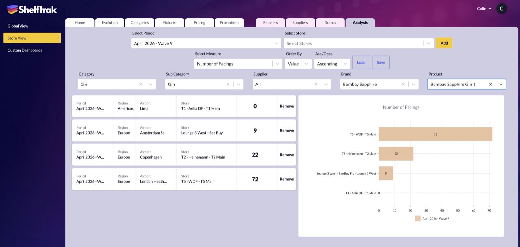Click inside the Select Stores input field
The width and height of the screenshot is (520, 247).
click(x=354, y=43)
